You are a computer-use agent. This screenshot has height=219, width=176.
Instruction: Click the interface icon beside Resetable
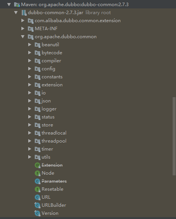coord(37,189)
